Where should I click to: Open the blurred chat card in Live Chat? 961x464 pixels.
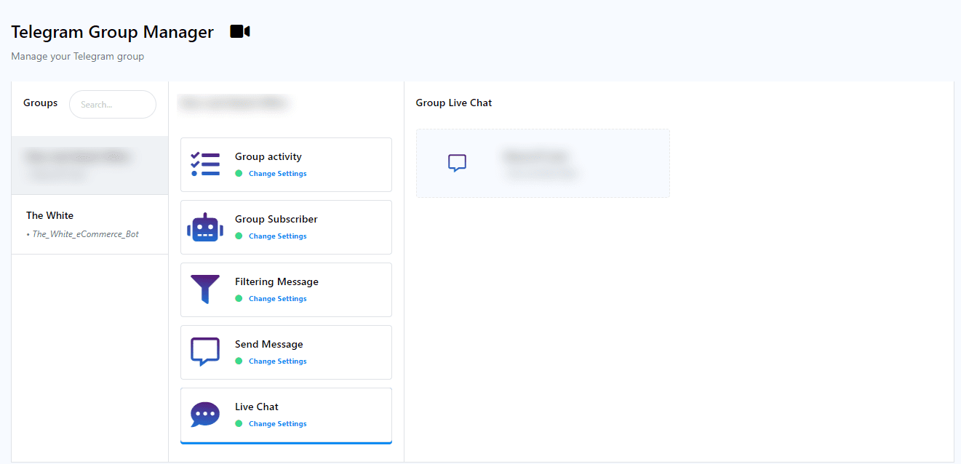pos(542,164)
